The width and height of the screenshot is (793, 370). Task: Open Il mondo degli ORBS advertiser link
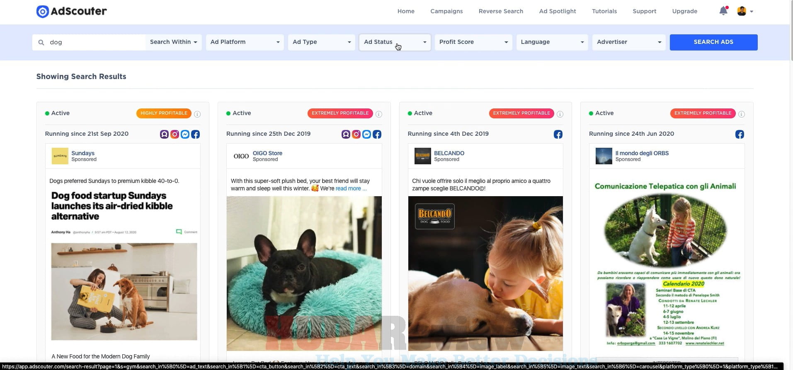click(642, 153)
